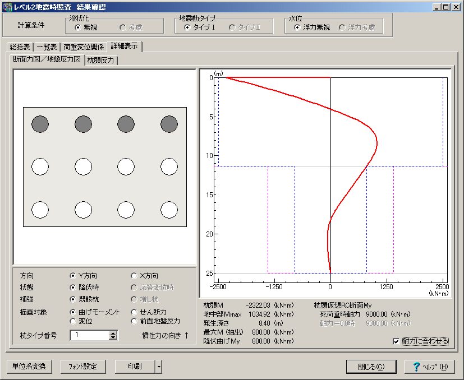Minimize the window
Image resolution: width=464 pixels, height=380 pixels.
click(x=437, y=7)
